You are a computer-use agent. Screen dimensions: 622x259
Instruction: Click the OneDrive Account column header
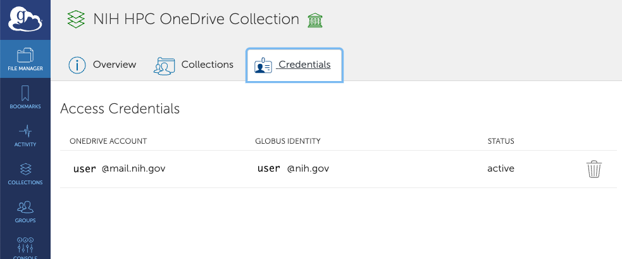coord(108,141)
